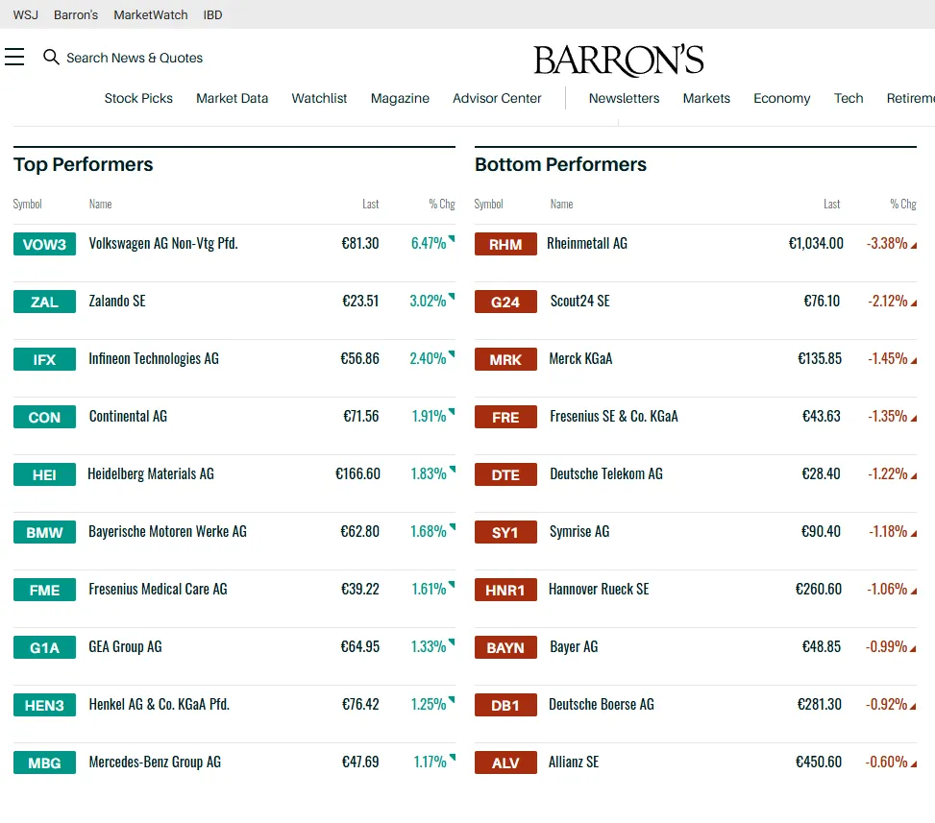Open the hamburger menu icon
The image size is (935, 823).
tap(14, 58)
